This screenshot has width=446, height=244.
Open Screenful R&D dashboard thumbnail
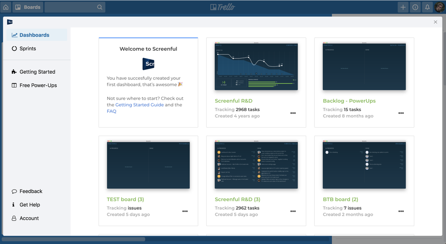coord(256,66)
